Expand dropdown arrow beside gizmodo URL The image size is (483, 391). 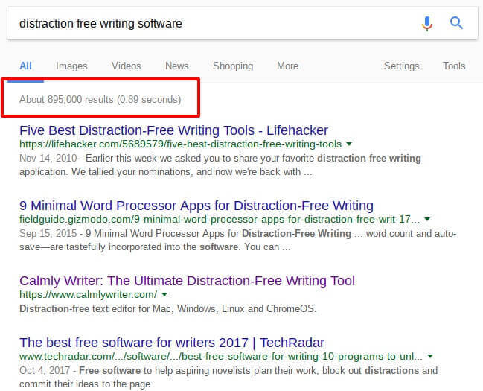[427, 219]
